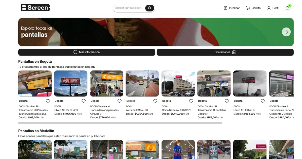The image size is (302, 159).
Task: Open Transmilenio Circuito 2 station thumbnail
Action: tap(106, 84)
